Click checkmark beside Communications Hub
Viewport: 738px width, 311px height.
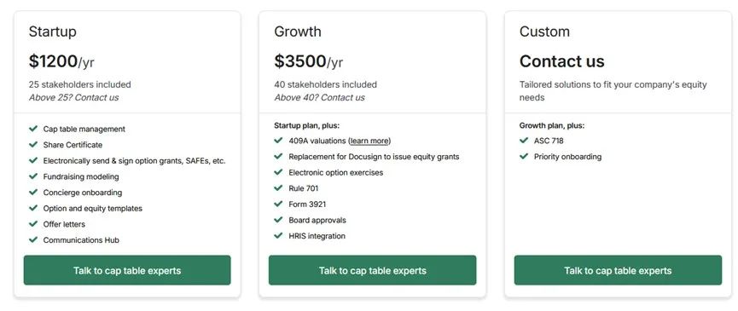tap(33, 239)
